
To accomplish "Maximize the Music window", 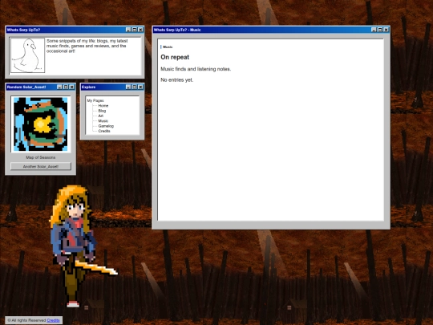I will (380, 30).
